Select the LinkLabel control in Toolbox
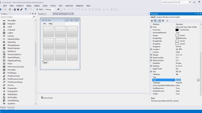Screen dimensions: 202x113 [11, 30]
